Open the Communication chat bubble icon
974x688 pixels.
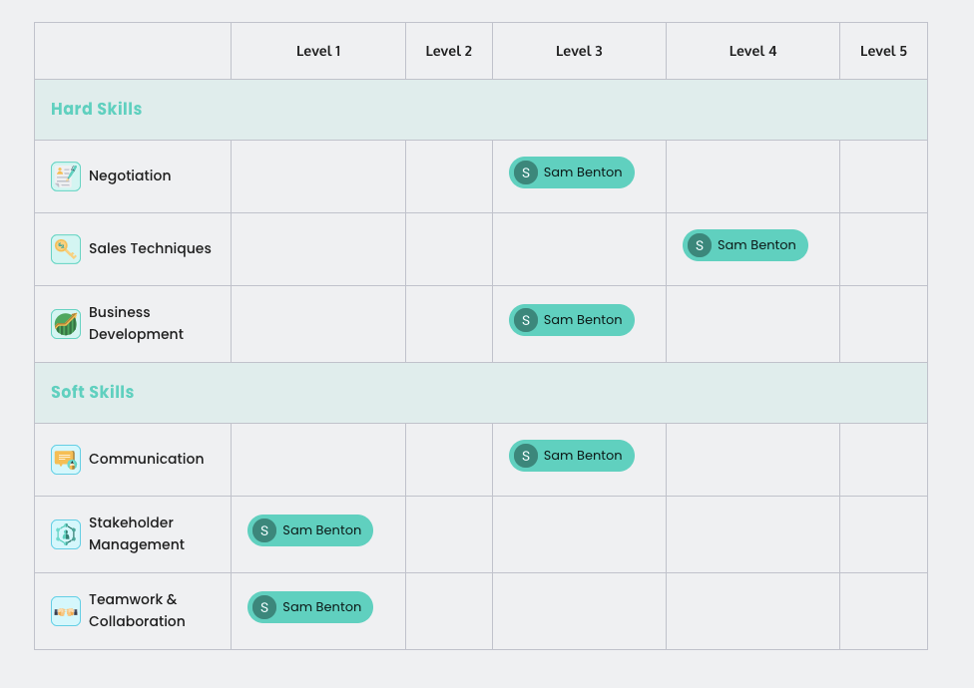tap(66, 459)
